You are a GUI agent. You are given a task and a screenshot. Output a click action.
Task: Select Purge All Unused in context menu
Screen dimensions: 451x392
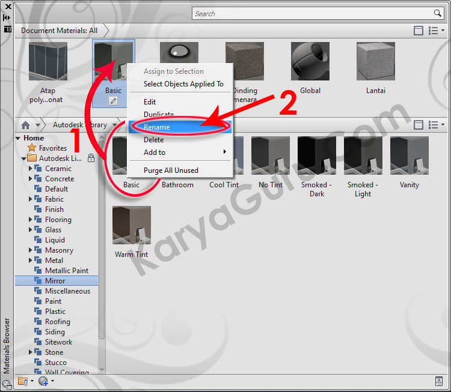click(x=171, y=170)
